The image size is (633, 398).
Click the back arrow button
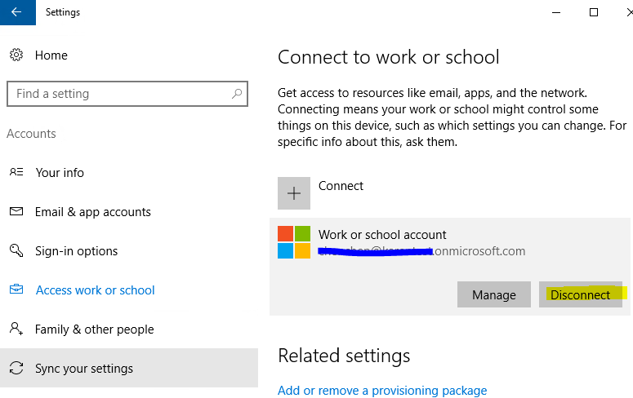click(x=17, y=12)
